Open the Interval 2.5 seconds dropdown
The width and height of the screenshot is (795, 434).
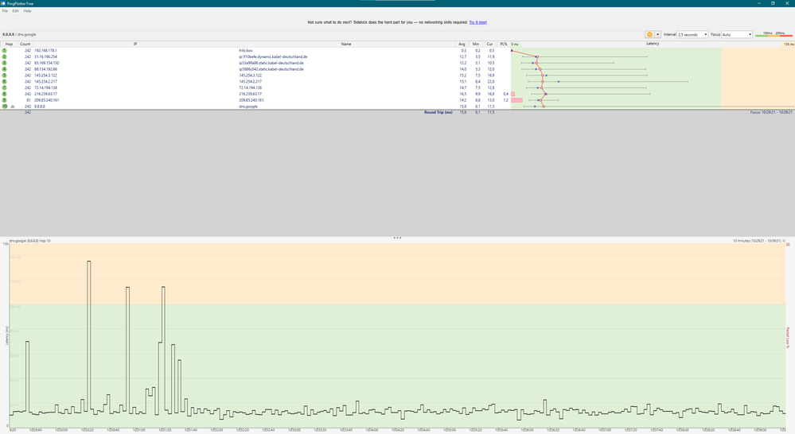692,34
